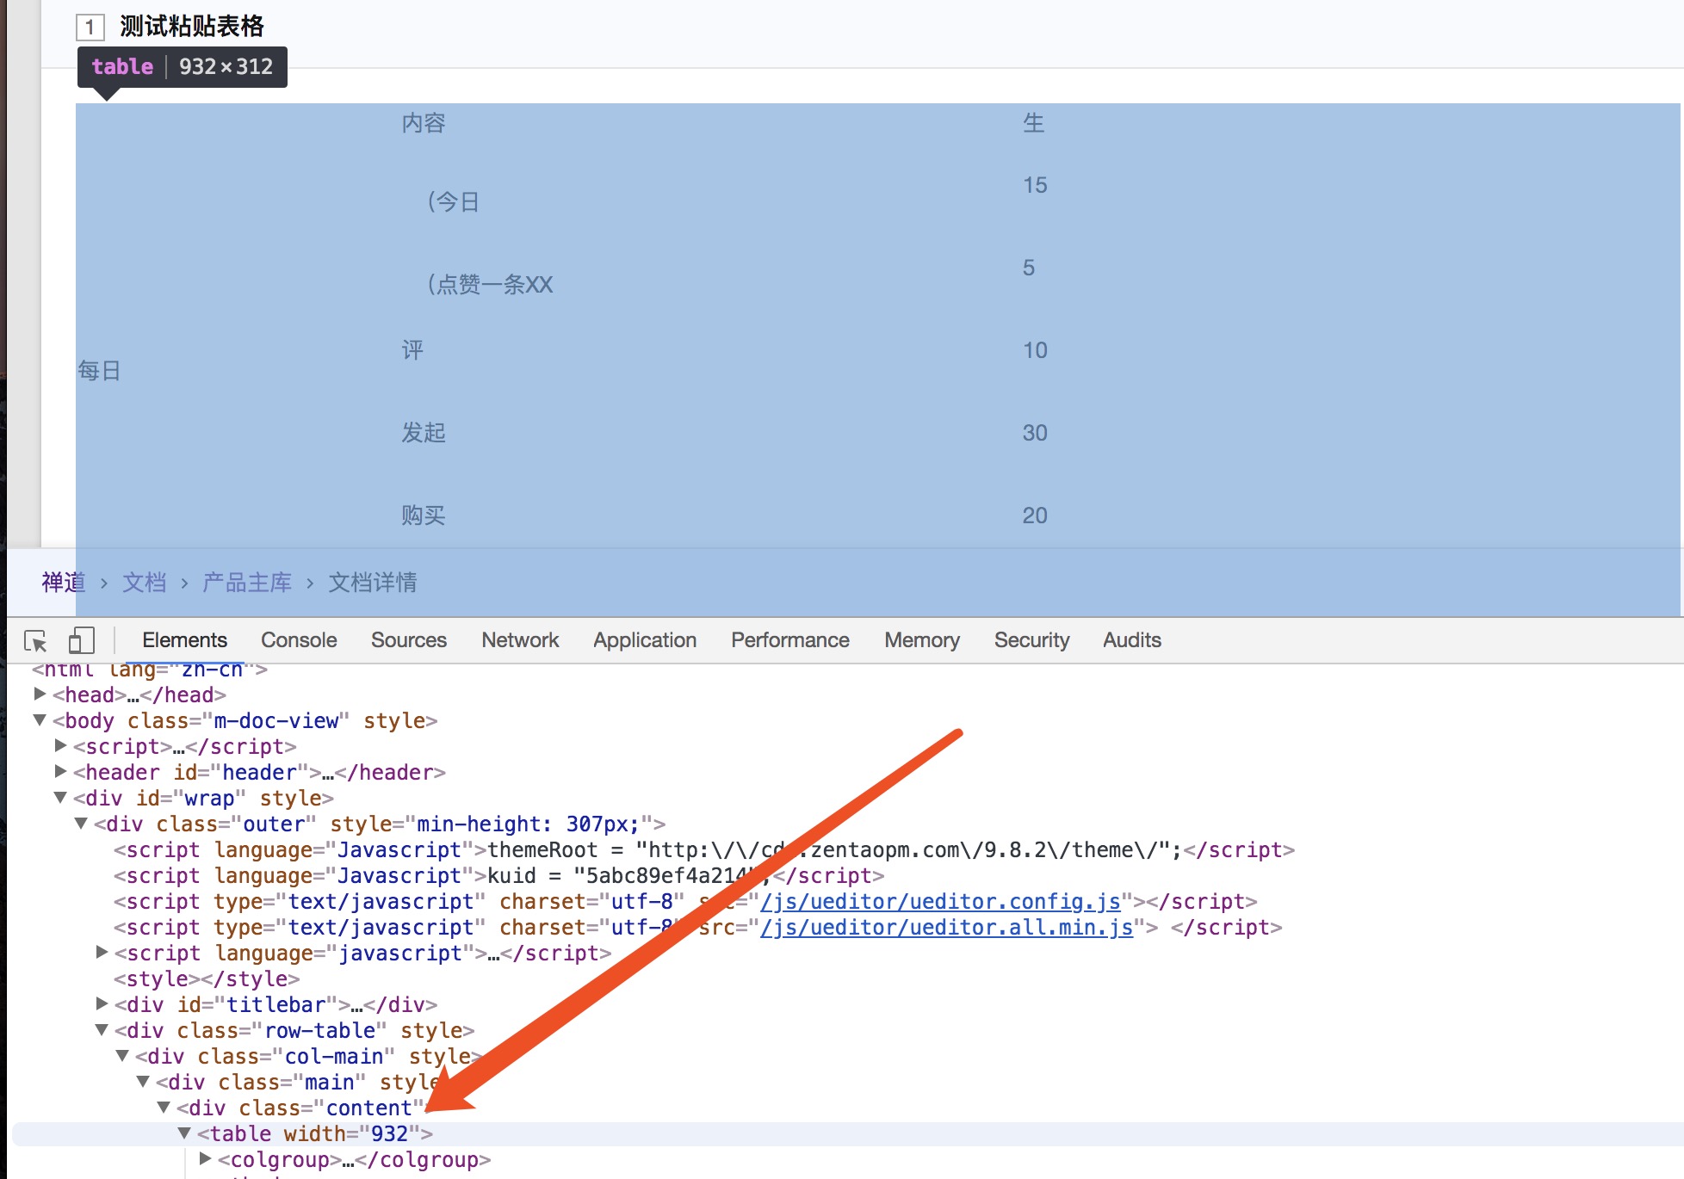Select the Application tab
The height and width of the screenshot is (1179, 1684).
644,640
